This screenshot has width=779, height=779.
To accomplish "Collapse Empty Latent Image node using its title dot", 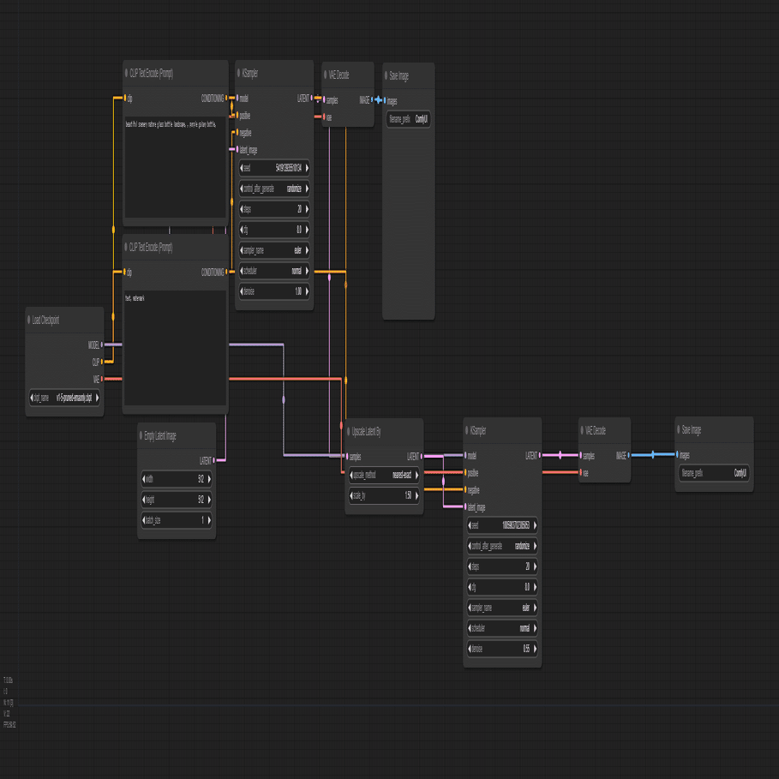I will pos(141,435).
